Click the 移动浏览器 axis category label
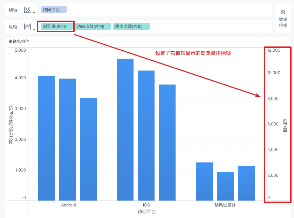Screen dimensions: 294x218 (x=225, y=205)
